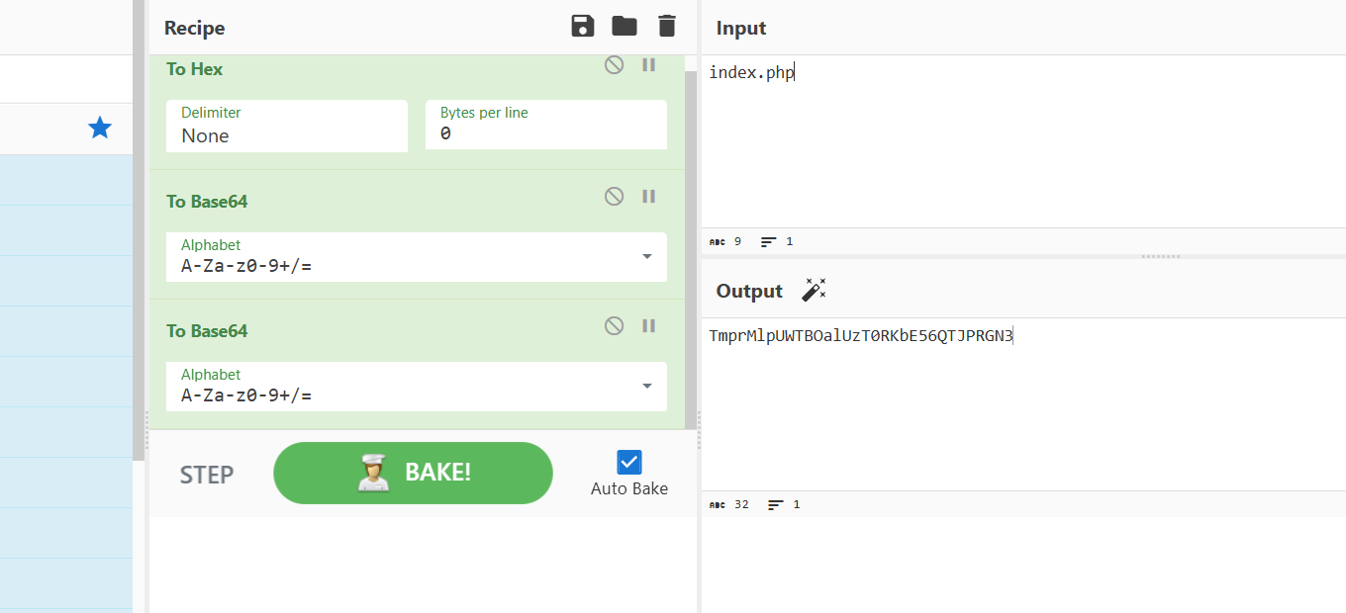Set breakpoint on the lower To Base64 operation
This screenshot has height=613, width=1346.
pyautogui.click(x=649, y=326)
